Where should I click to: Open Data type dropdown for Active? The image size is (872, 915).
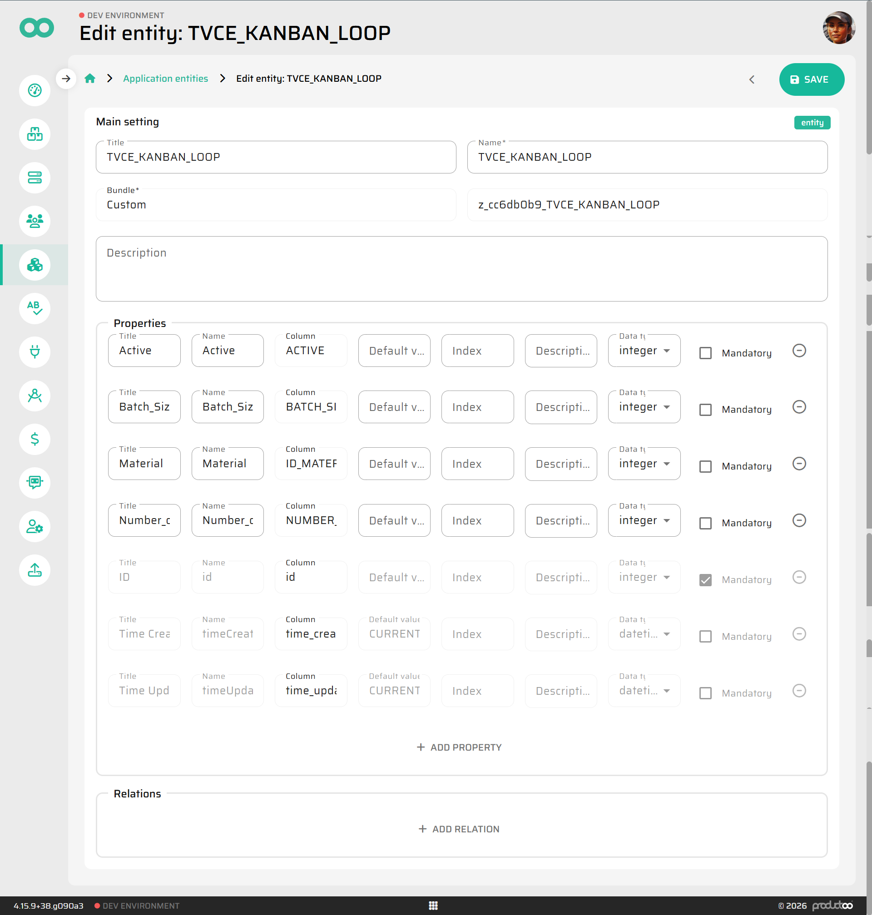644,351
